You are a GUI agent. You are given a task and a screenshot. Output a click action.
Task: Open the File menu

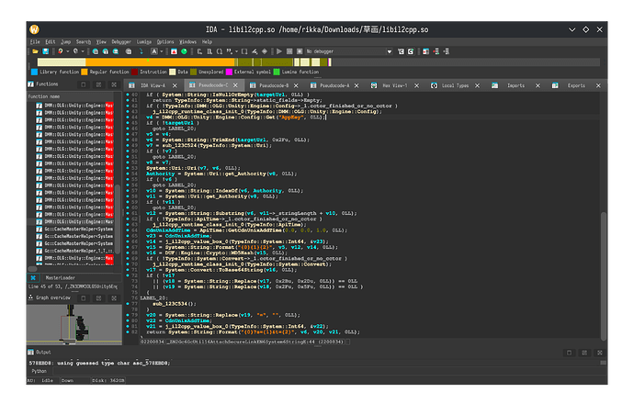pyautogui.click(x=35, y=41)
